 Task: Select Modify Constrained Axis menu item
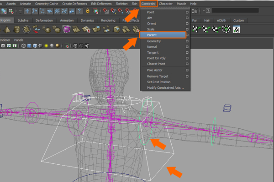[x=165, y=88]
